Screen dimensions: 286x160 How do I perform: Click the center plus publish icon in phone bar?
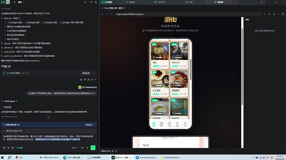[169, 124]
